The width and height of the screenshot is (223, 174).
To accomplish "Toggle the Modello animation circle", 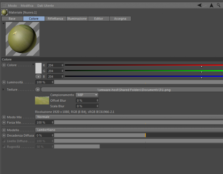I will click(x=4, y=130).
